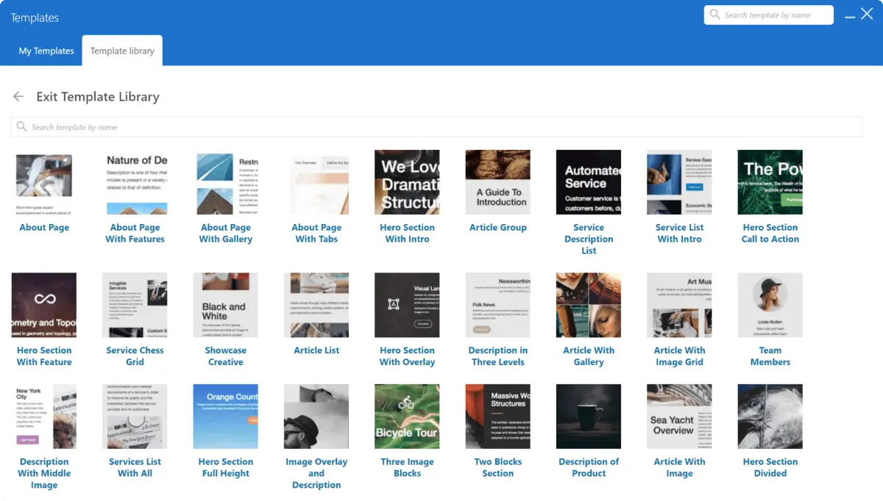This screenshot has width=883, height=501.
Task: Close the Templates dialog with the X
Action: tap(867, 14)
